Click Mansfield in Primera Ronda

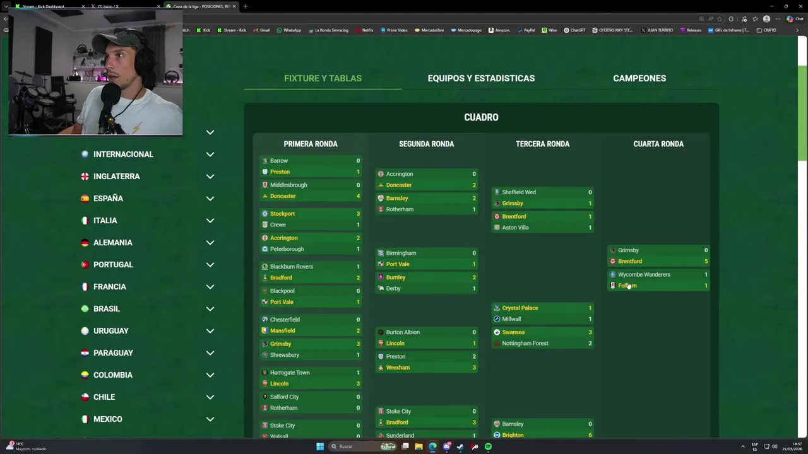282,330
